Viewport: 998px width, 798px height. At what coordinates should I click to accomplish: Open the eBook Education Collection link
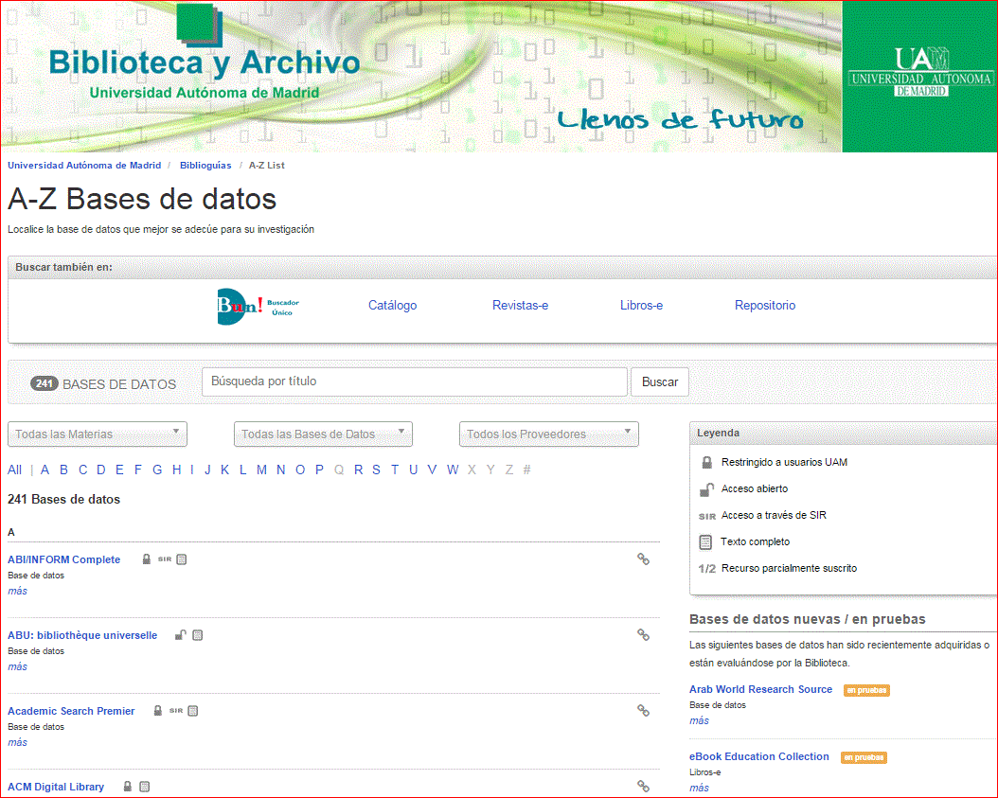click(759, 756)
